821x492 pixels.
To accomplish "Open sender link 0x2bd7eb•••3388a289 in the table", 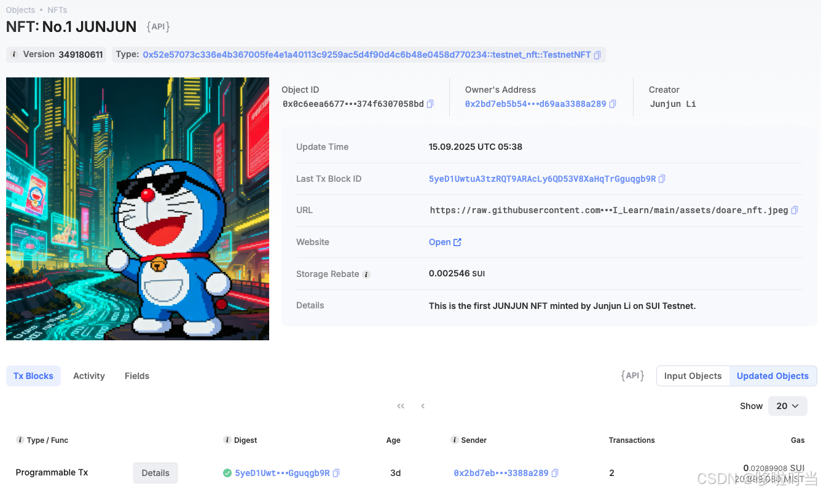I will (501, 473).
